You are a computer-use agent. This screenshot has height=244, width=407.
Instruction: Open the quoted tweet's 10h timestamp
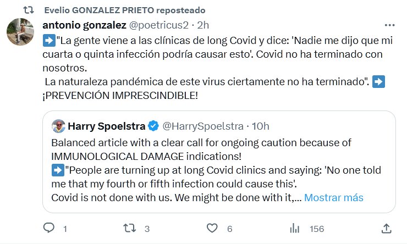260,126
